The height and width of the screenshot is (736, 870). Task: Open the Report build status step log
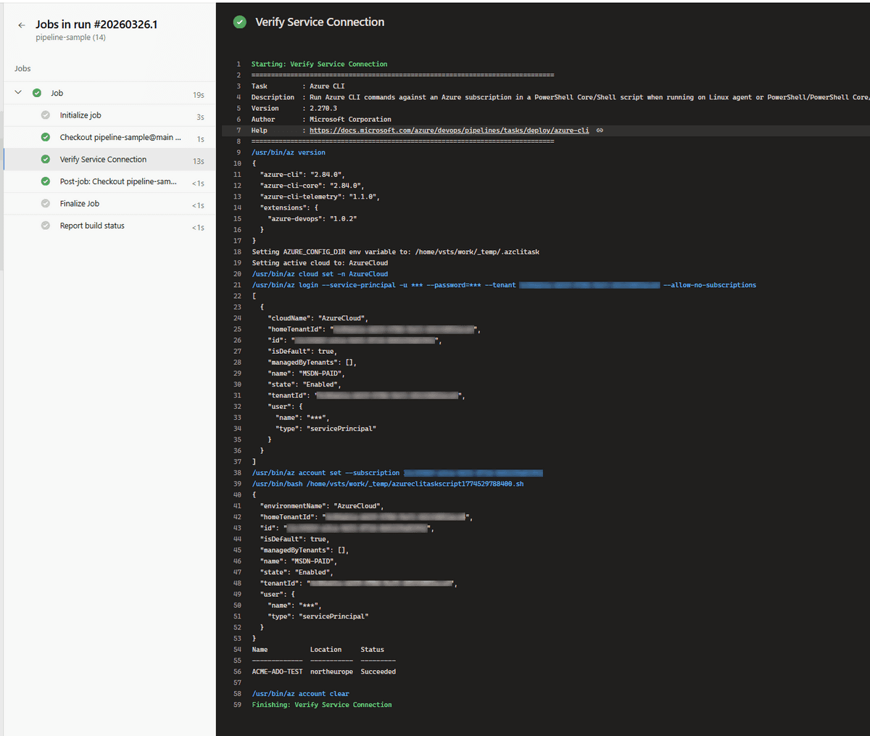click(92, 226)
